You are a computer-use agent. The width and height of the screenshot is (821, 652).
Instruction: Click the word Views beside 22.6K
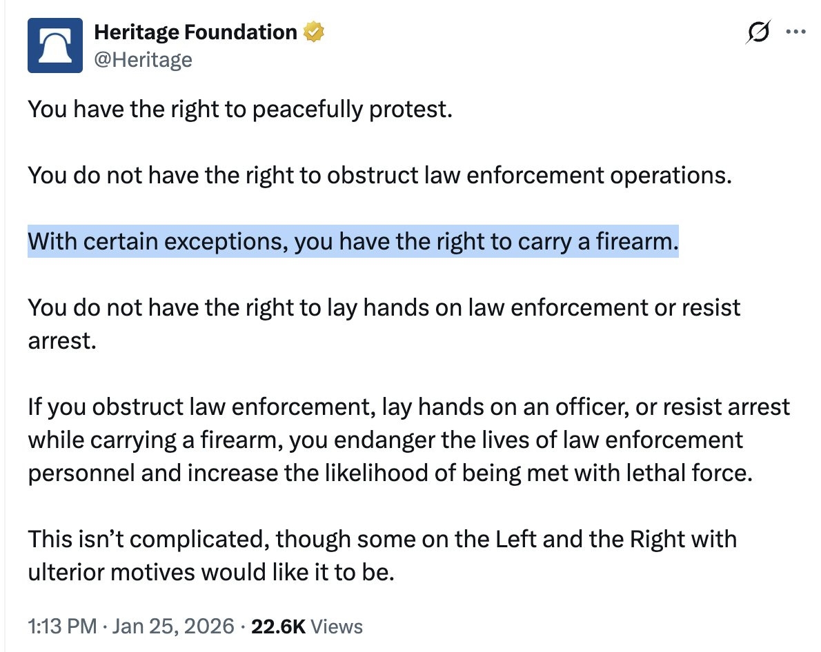pos(336,626)
